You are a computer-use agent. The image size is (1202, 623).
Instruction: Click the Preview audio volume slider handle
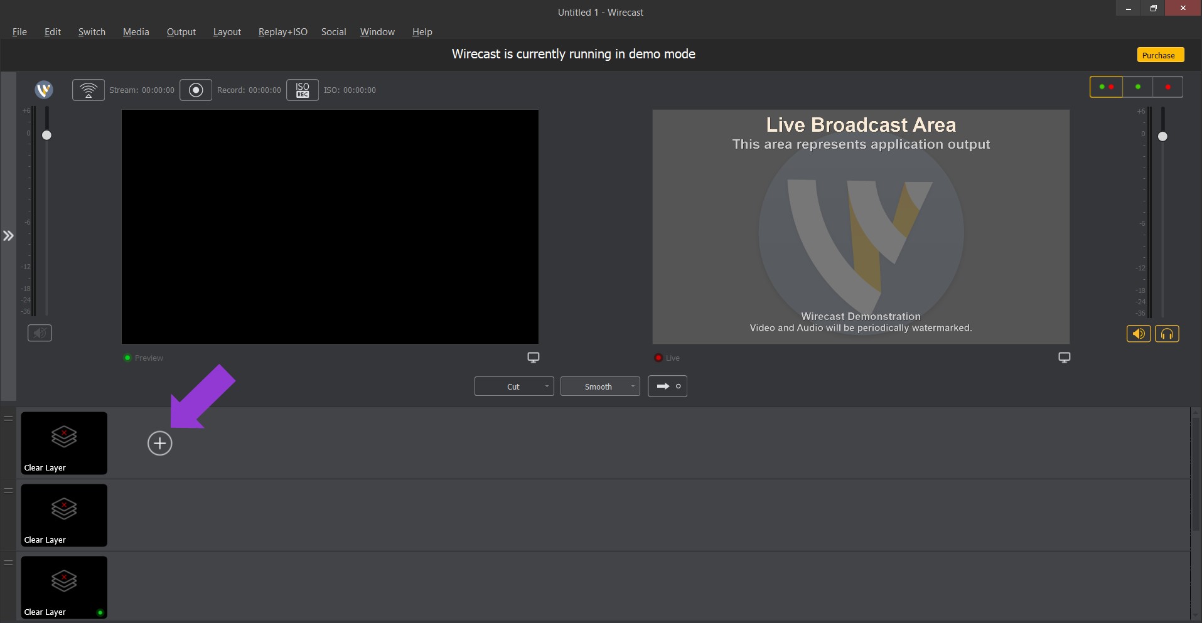[x=46, y=136]
